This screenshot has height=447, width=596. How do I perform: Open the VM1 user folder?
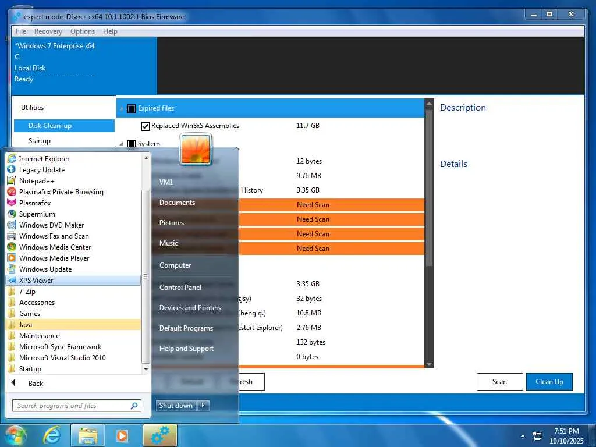[x=166, y=182]
